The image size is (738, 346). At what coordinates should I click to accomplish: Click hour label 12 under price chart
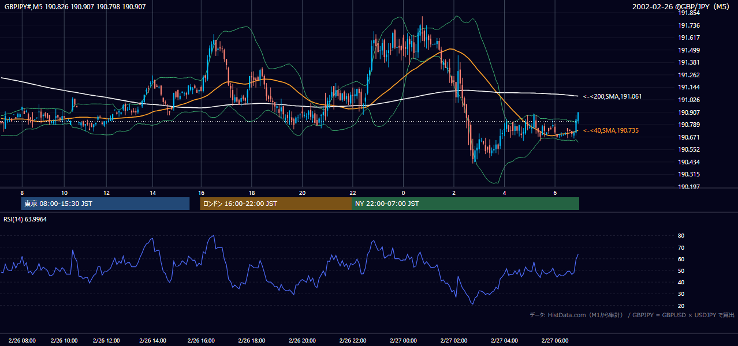tap(106, 193)
